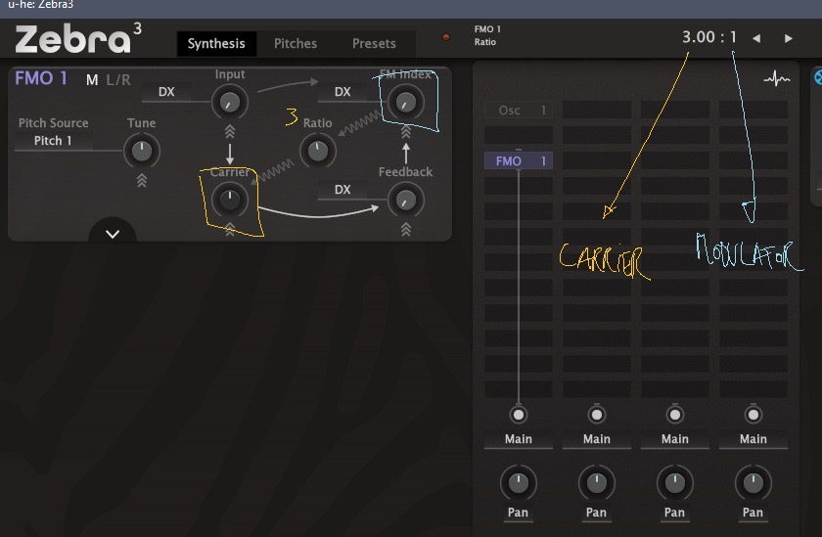Select the FMO 1 grid module
The height and width of the screenshot is (537, 822).
tap(519, 160)
